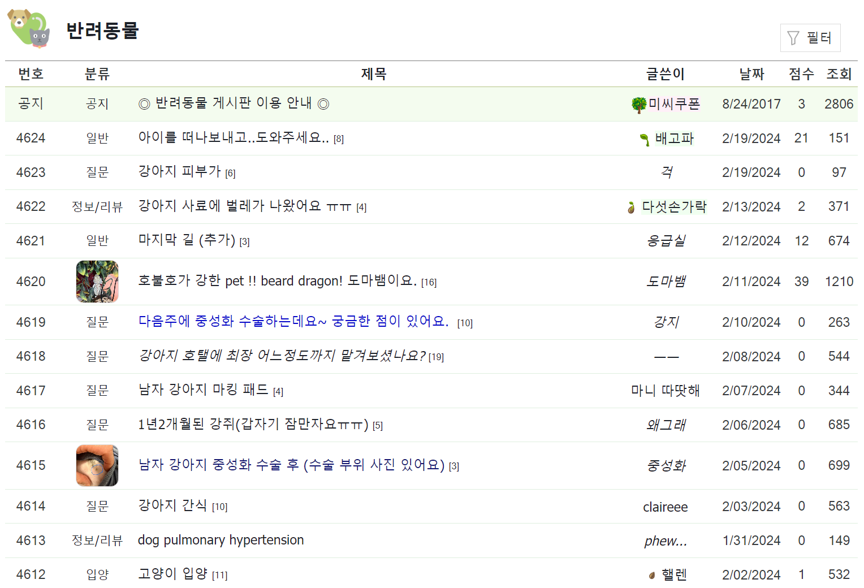Select the 공지 notice row category icon
The image size is (864, 588).
(x=97, y=103)
